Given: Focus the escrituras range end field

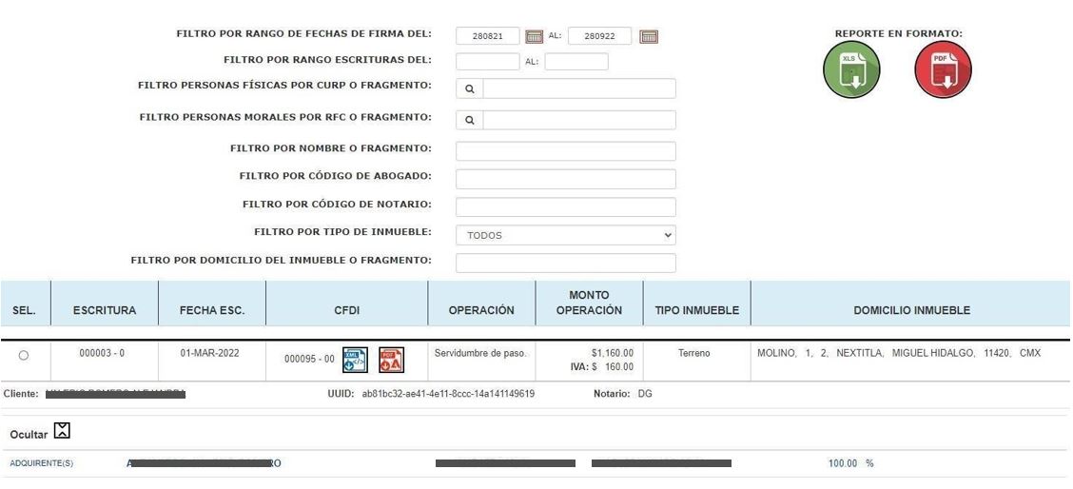Looking at the screenshot, I should pyautogui.click(x=576, y=62).
